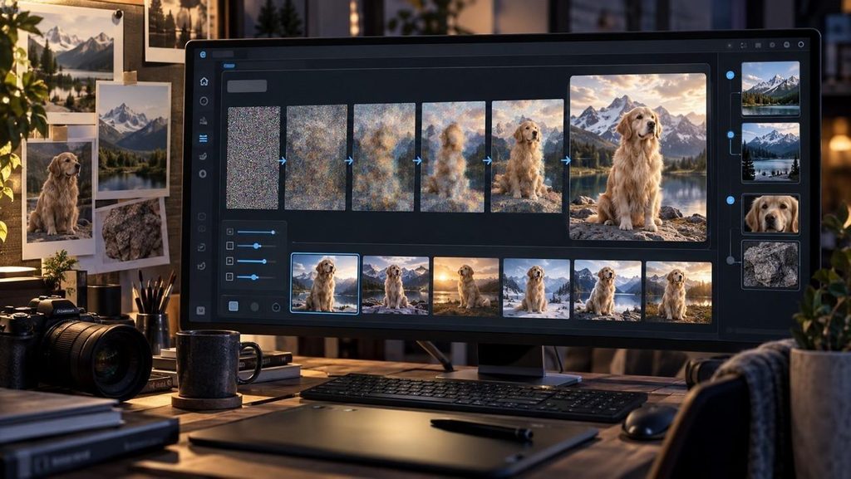Select the highlighted list-lines sidebar icon
This screenshot has width=851, height=479.
coord(204,139)
